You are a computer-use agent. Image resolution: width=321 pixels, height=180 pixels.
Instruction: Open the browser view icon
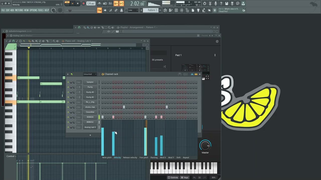187,10
